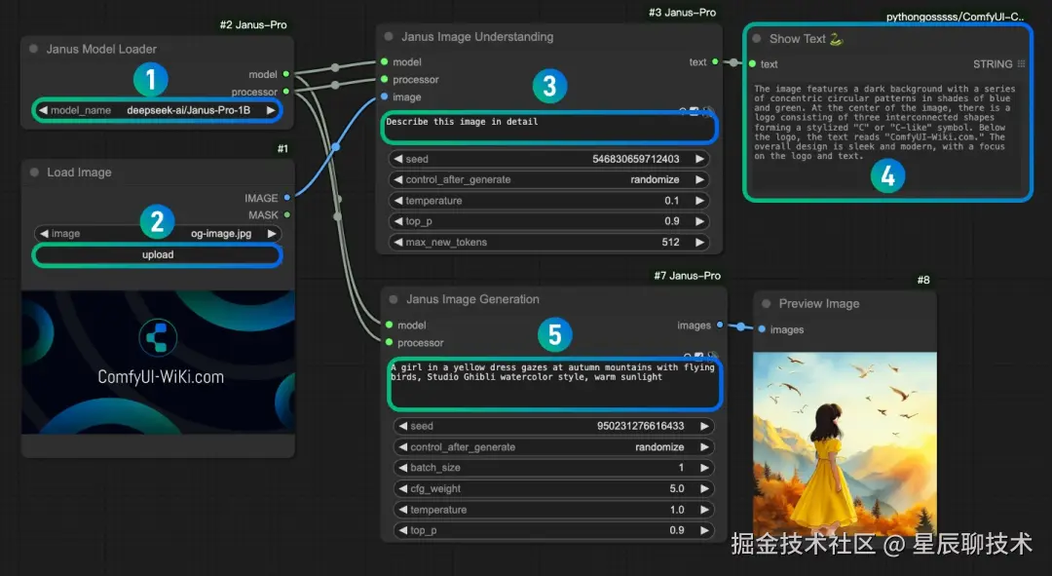Click the processor output port on Janus Model Loader
The width and height of the screenshot is (1052, 576).
(x=286, y=92)
